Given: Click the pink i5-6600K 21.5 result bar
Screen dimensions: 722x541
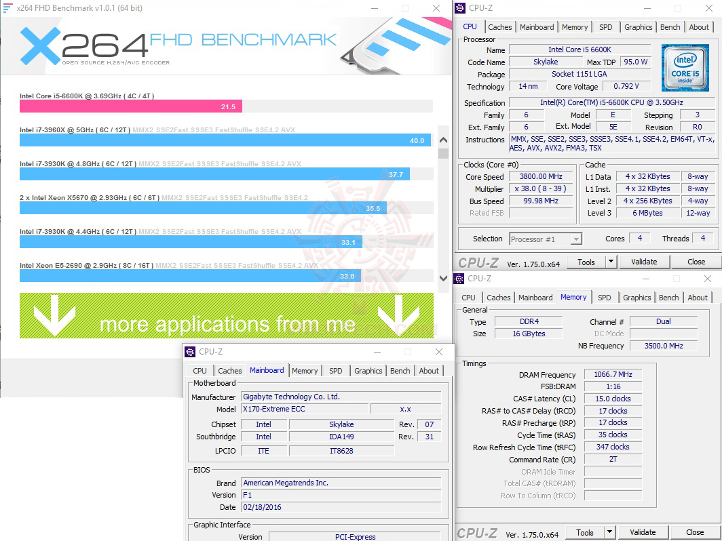Looking at the screenshot, I should 131,106.
